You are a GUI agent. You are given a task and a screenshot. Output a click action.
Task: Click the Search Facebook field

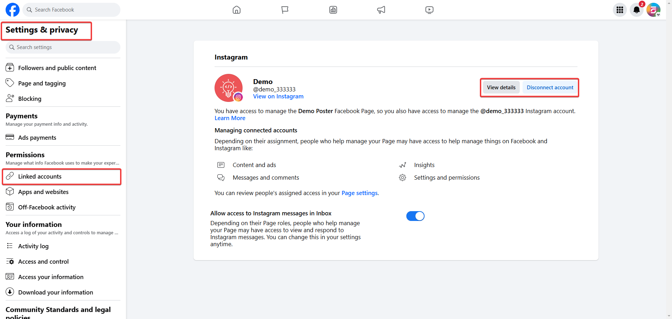(x=71, y=10)
